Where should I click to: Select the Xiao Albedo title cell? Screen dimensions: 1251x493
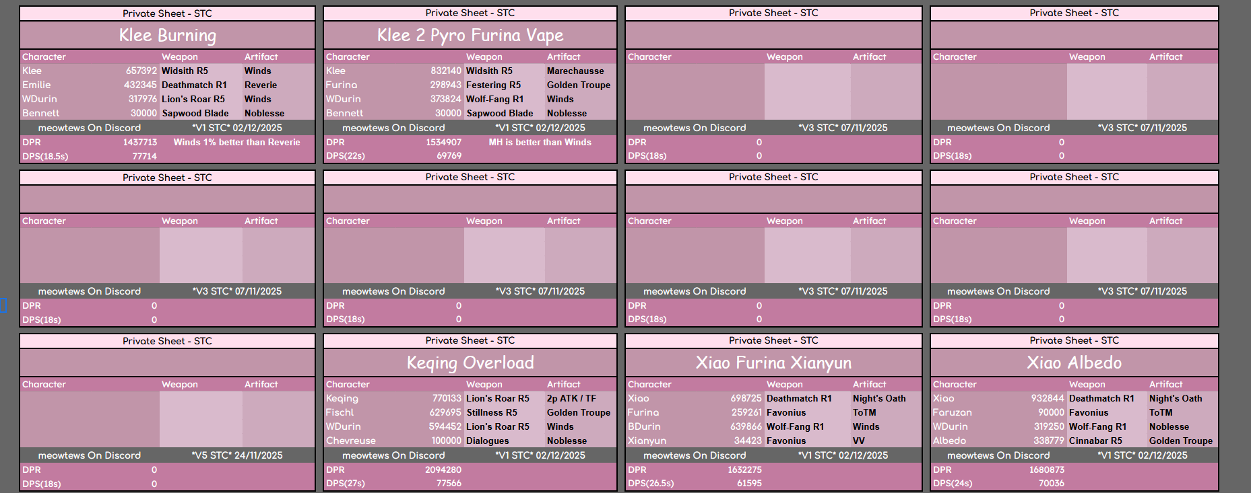tap(1074, 363)
